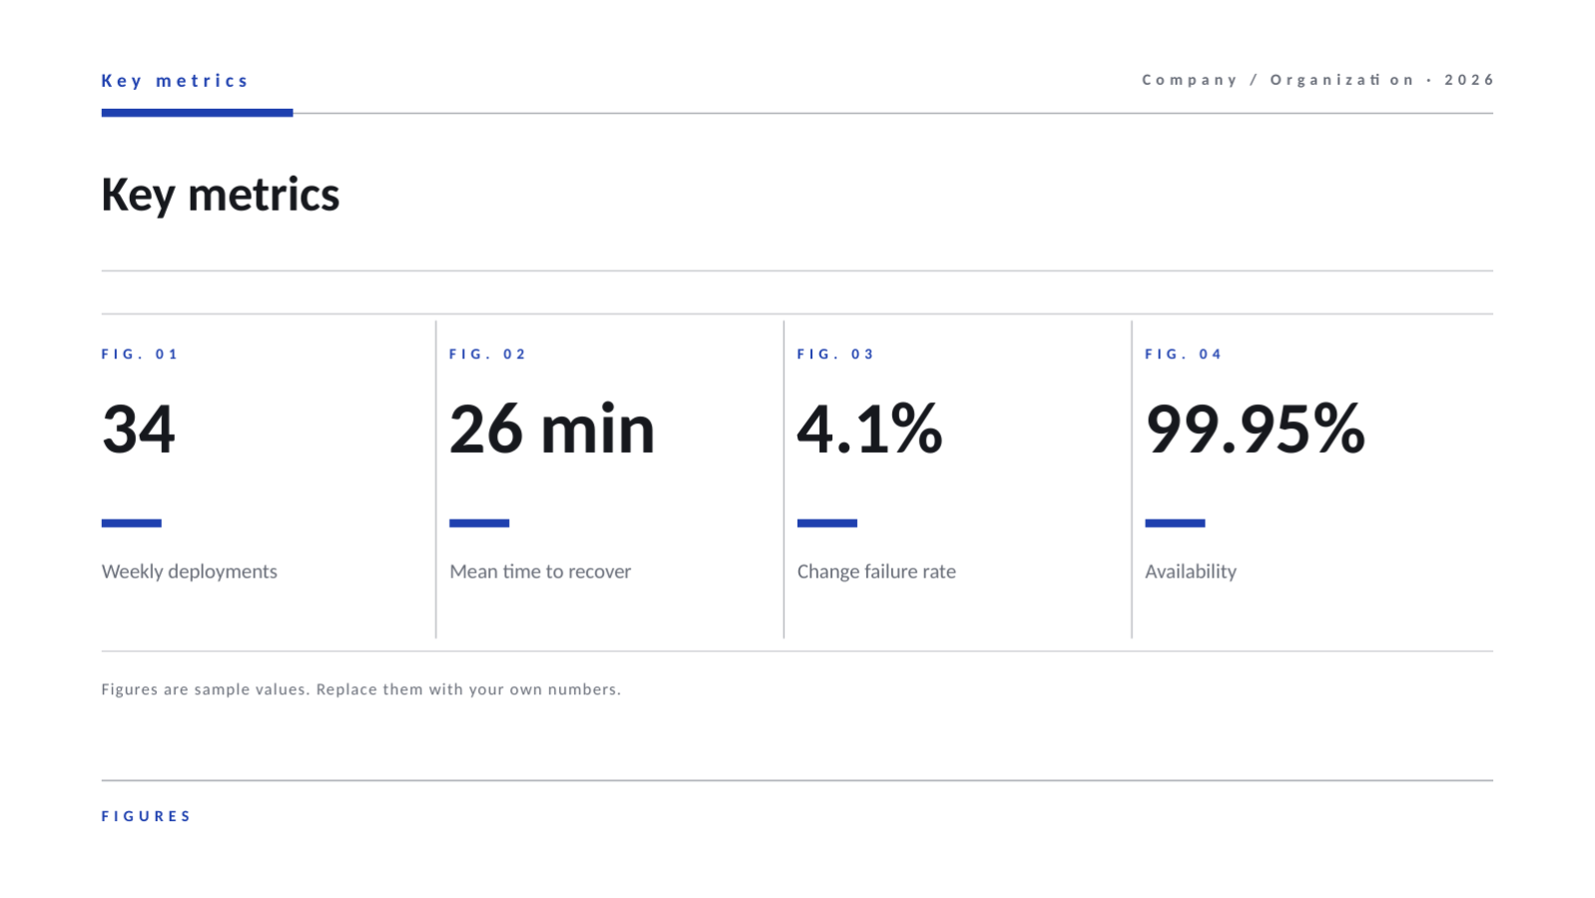Select the 'FIG. 01' label
This screenshot has height=898, width=1595.
pyautogui.click(x=140, y=354)
